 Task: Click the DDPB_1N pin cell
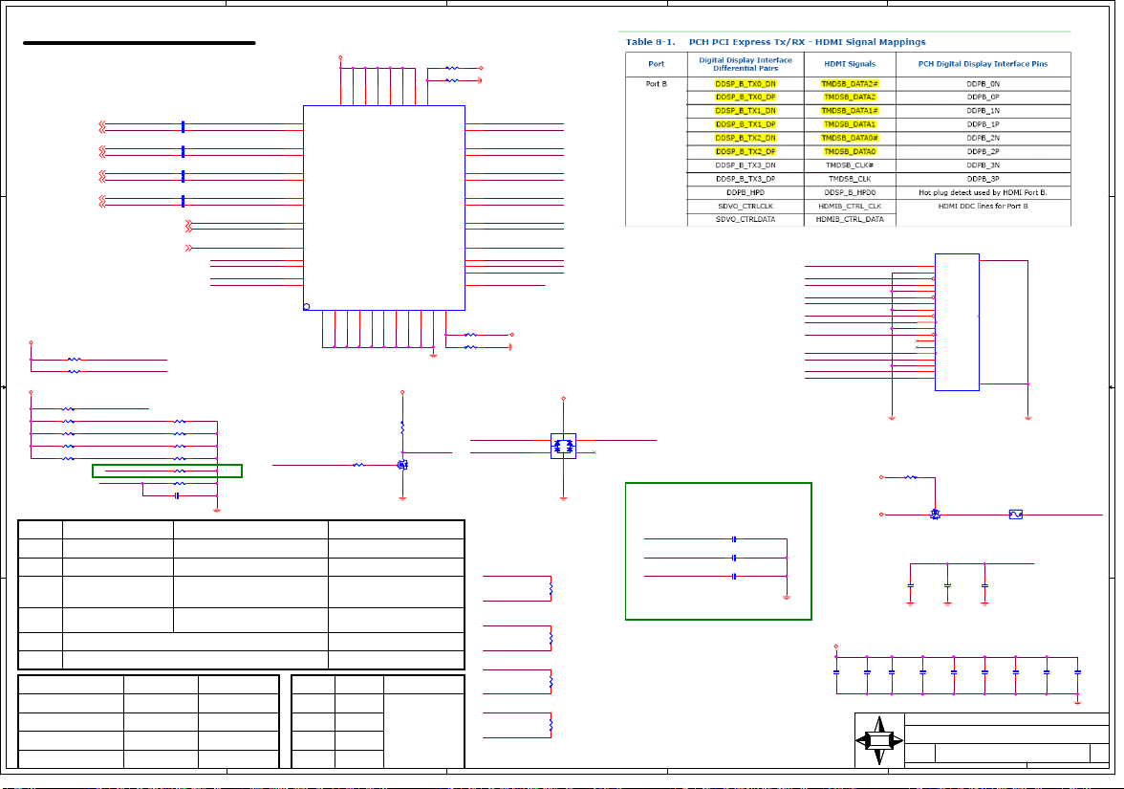(x=983, y=111)
